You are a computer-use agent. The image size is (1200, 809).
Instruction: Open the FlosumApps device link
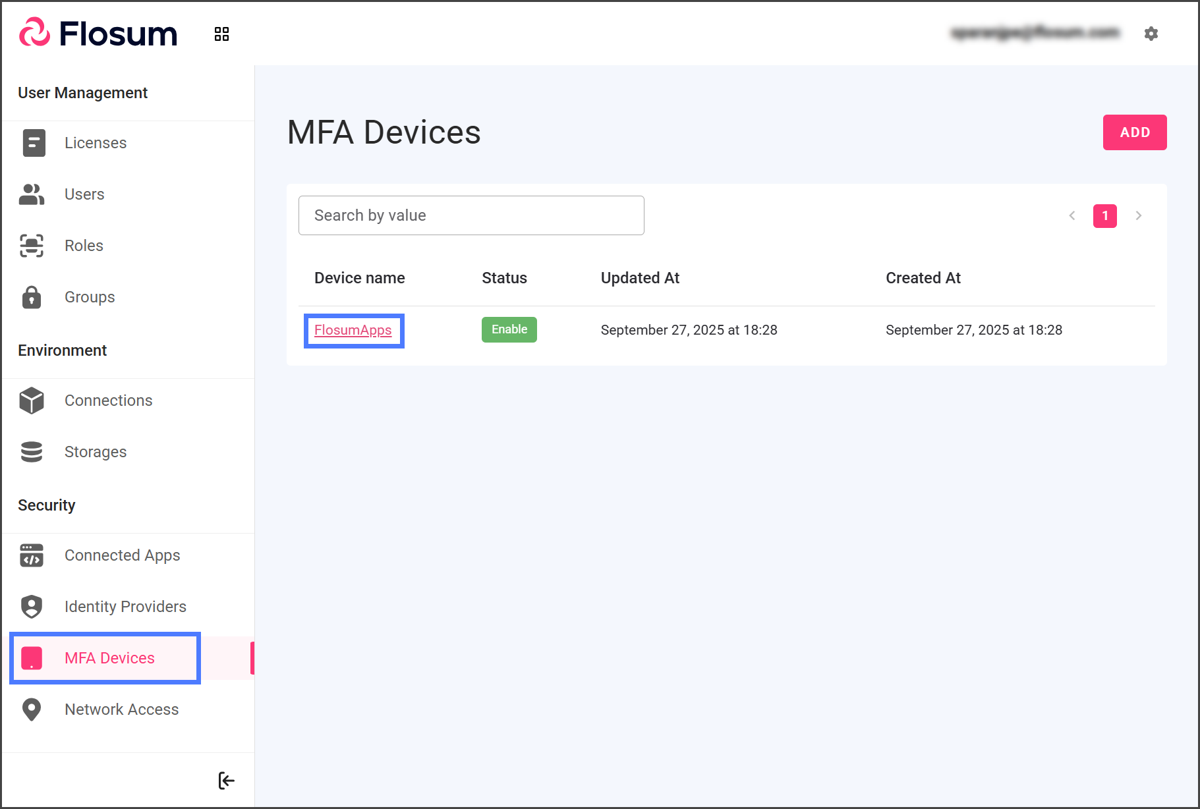[353, 330]
